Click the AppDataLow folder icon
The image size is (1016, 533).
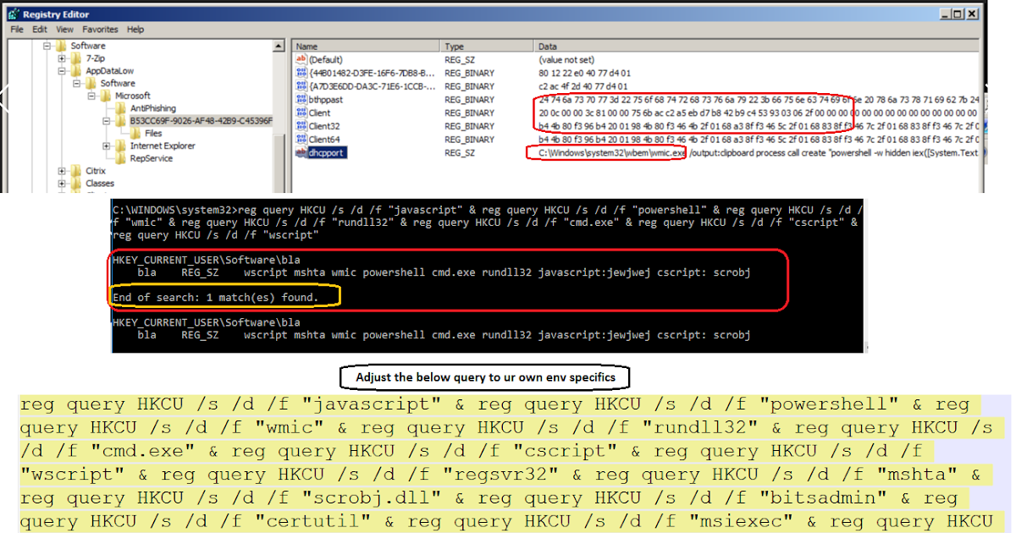pos(77,71)
